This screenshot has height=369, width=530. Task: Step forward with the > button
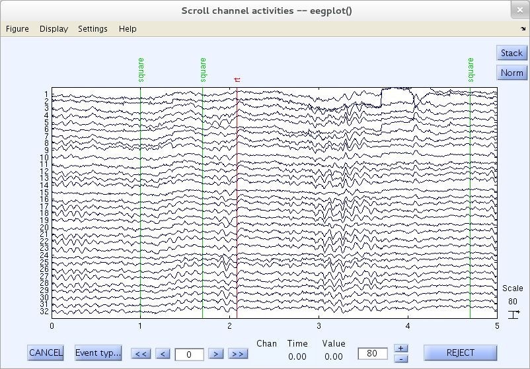click(213, 354)
